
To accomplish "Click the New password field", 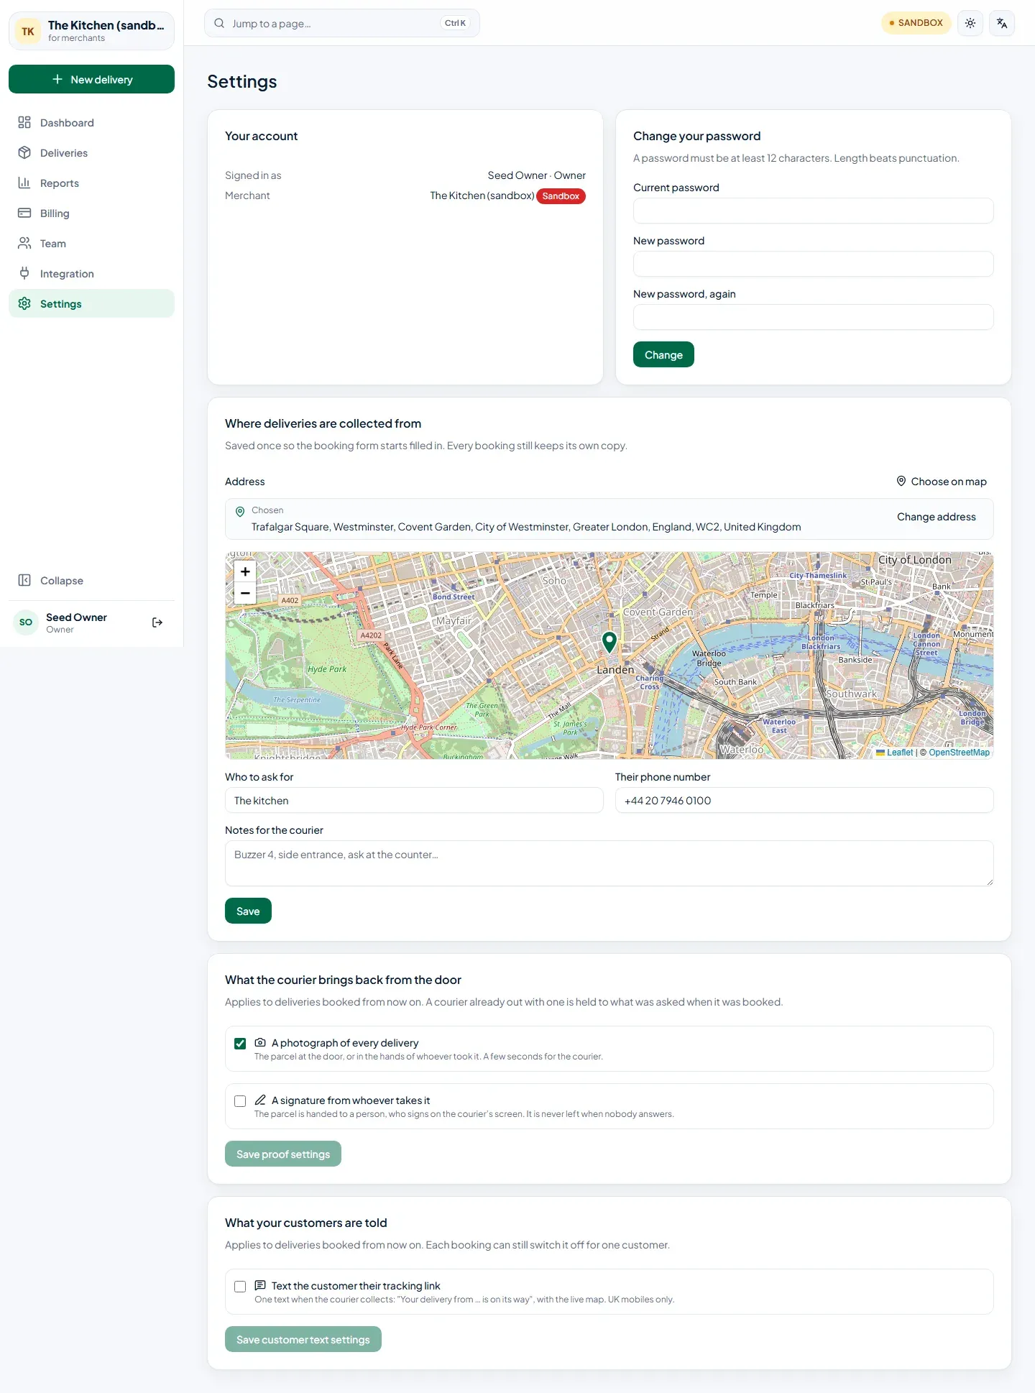I will (813, 264).
